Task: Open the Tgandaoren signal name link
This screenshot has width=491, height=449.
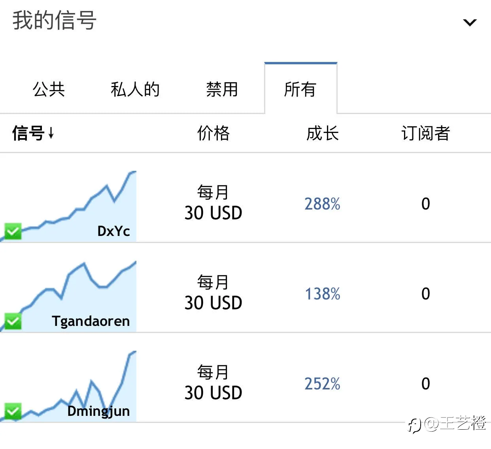Action: [91, 322]
